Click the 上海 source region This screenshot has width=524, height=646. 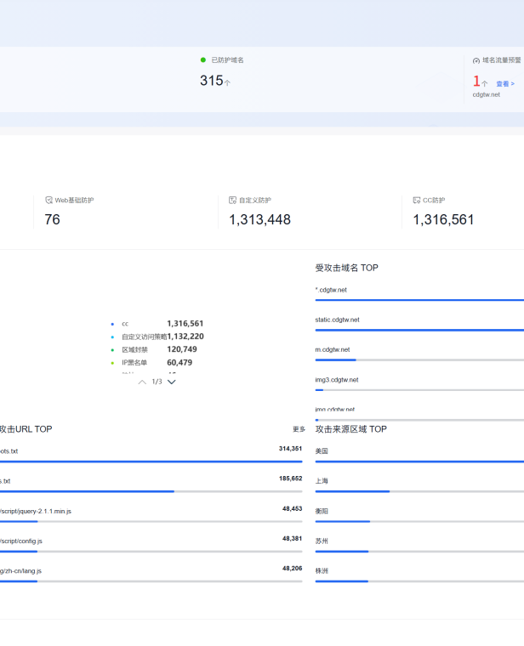(322, 481)
